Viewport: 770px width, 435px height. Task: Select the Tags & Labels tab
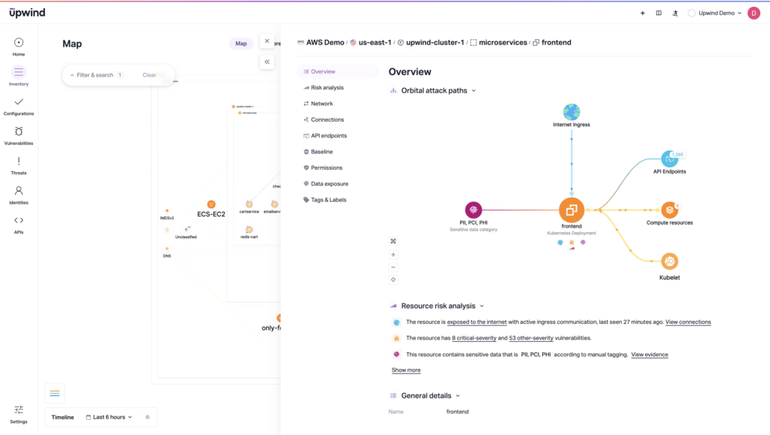click(x=328, y=200)
